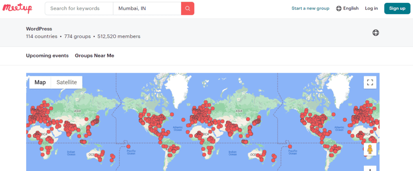Click the WordPress topic title
Screen dimensions: 413x171
click(x=39, y=29)
